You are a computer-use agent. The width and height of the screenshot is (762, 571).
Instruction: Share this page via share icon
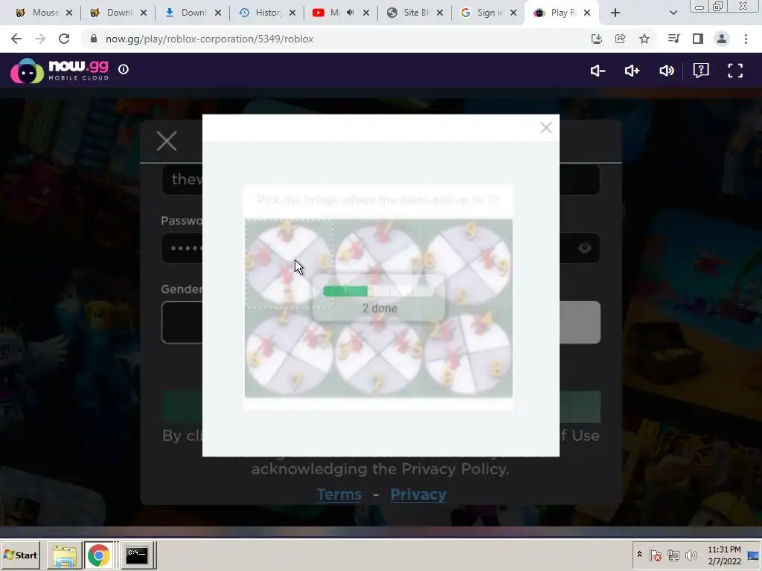coord(620,39)
